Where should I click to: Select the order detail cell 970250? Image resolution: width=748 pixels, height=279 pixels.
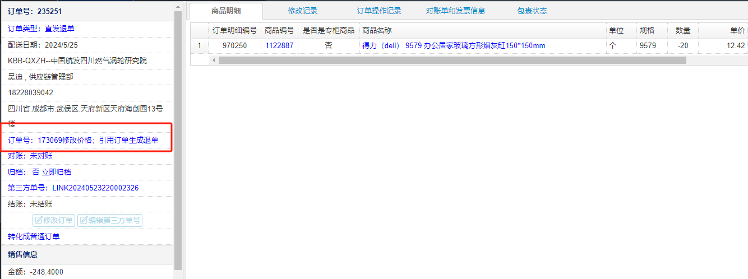point(234,45)
